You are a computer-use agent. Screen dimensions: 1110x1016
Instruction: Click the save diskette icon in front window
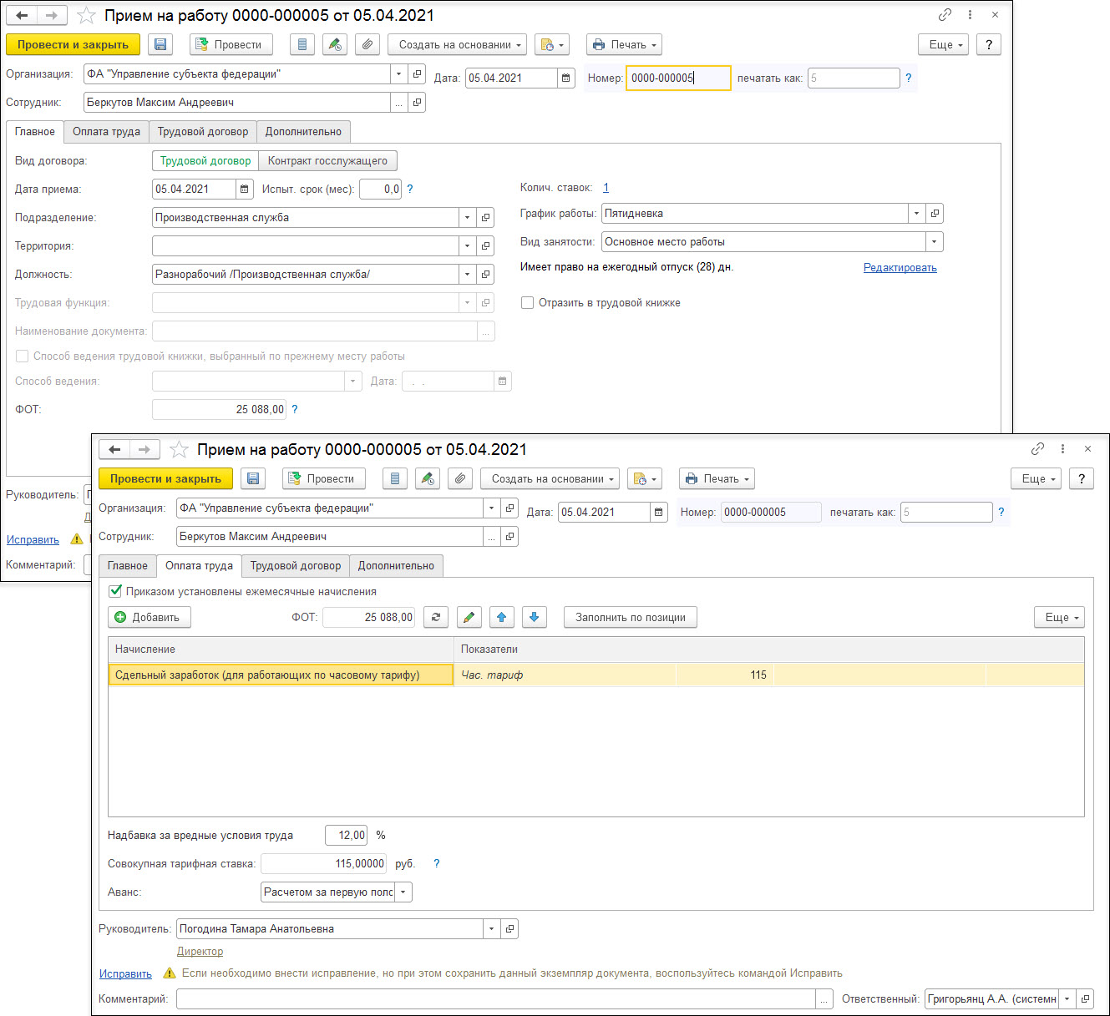click(x=253, y=478)
